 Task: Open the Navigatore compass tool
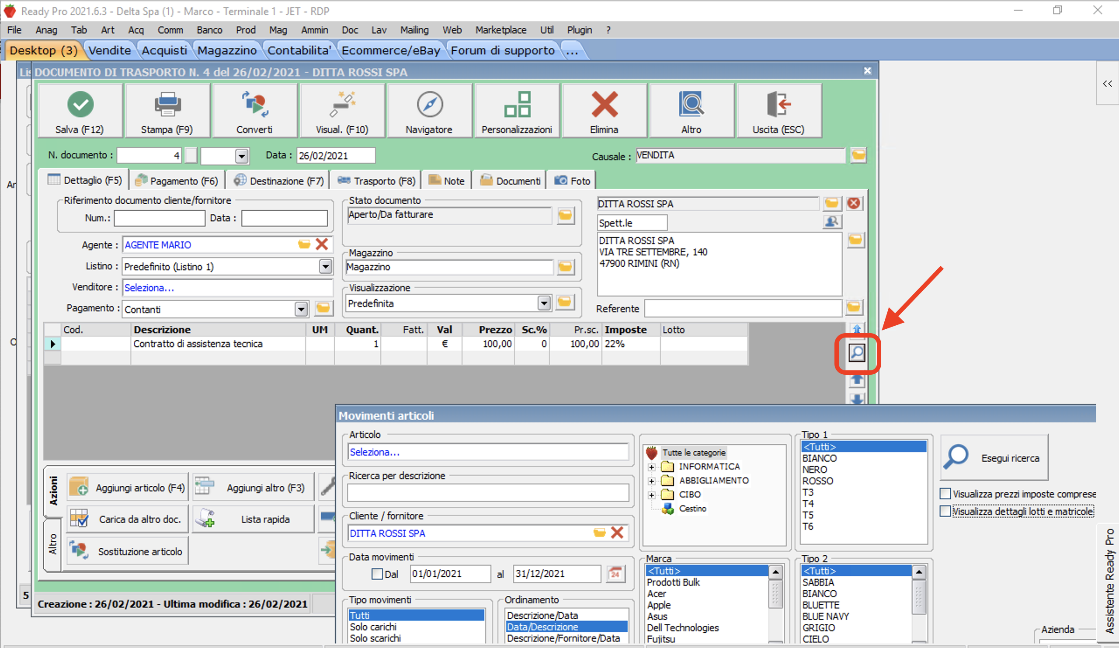click(429, 111)
